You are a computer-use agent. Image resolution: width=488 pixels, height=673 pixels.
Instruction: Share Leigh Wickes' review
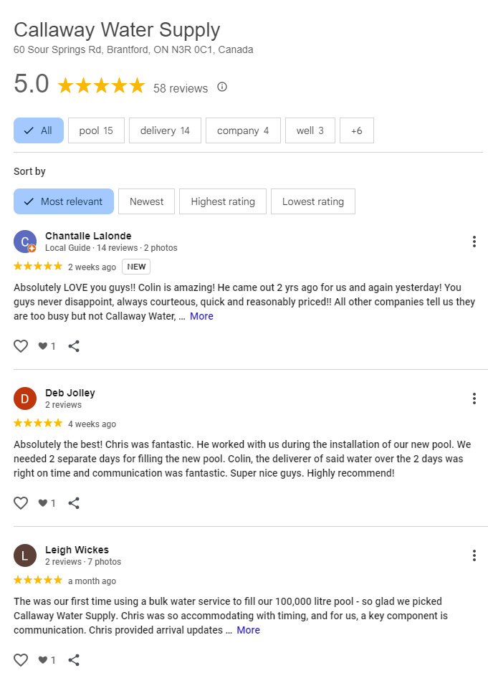tap(74, 659)
